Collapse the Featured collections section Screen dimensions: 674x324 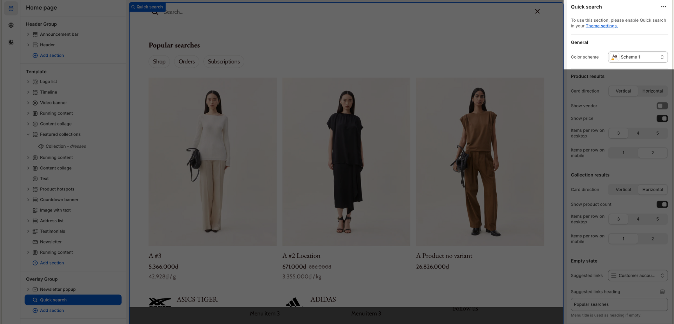[28, 134]
